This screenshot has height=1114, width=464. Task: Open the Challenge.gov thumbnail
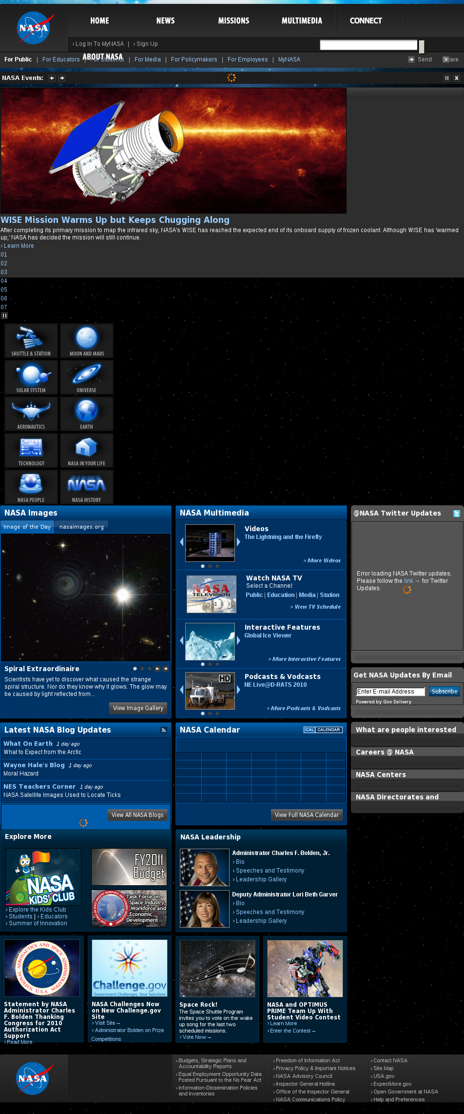point(130,969)
